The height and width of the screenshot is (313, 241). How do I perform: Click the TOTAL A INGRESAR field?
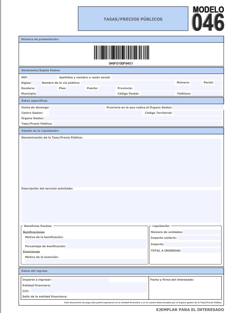pos(201,251)
